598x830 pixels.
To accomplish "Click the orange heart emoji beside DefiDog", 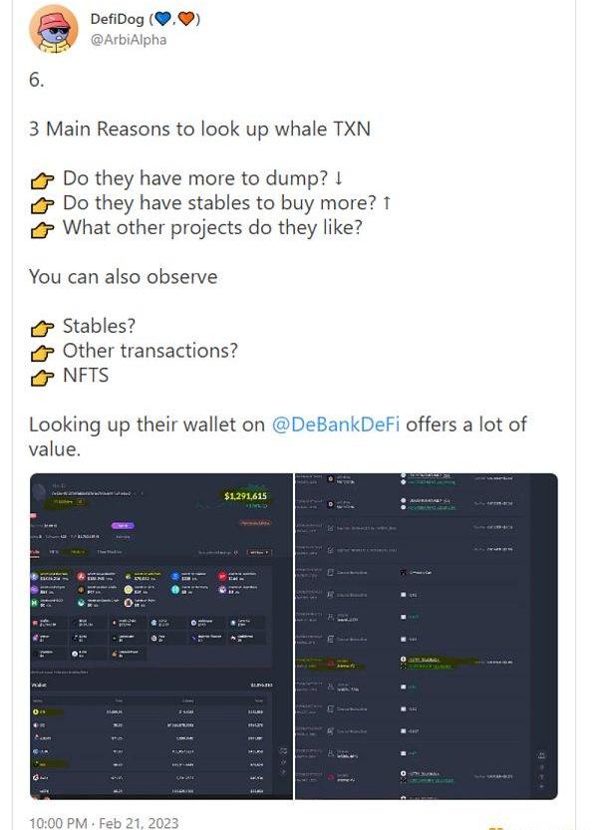I will (186, 20).
